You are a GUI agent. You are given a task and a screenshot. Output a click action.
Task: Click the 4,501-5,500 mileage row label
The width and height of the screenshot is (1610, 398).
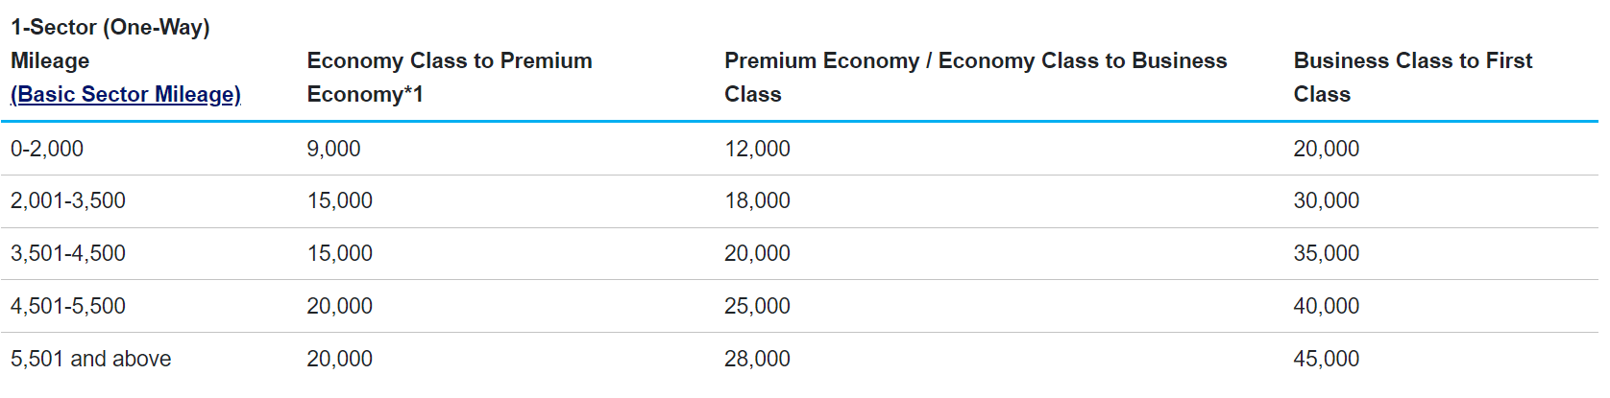[x=68, y=306]
